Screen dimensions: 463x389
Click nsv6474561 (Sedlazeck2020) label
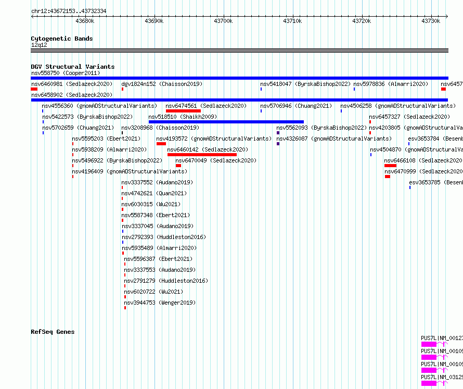tap(206, 106)
